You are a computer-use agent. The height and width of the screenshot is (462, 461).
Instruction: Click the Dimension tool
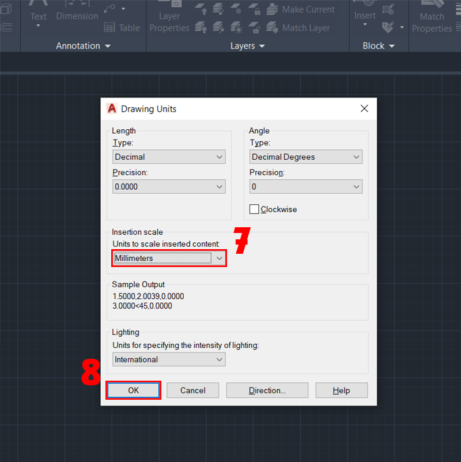tap(77, 16)
